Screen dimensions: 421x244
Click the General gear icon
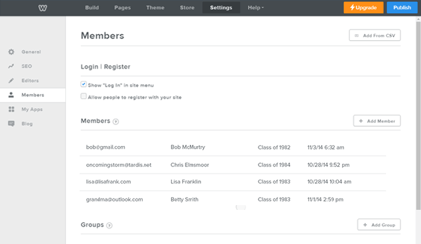[x=11, y=52]
